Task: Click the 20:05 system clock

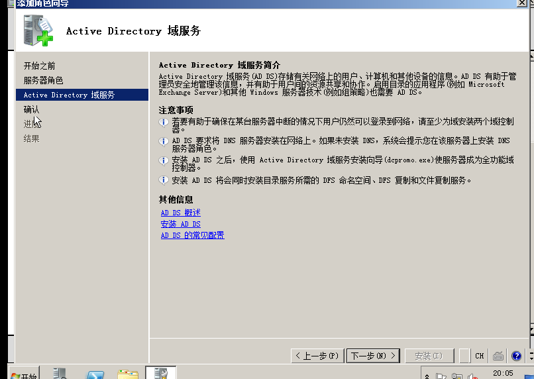Action: [503, 373]
